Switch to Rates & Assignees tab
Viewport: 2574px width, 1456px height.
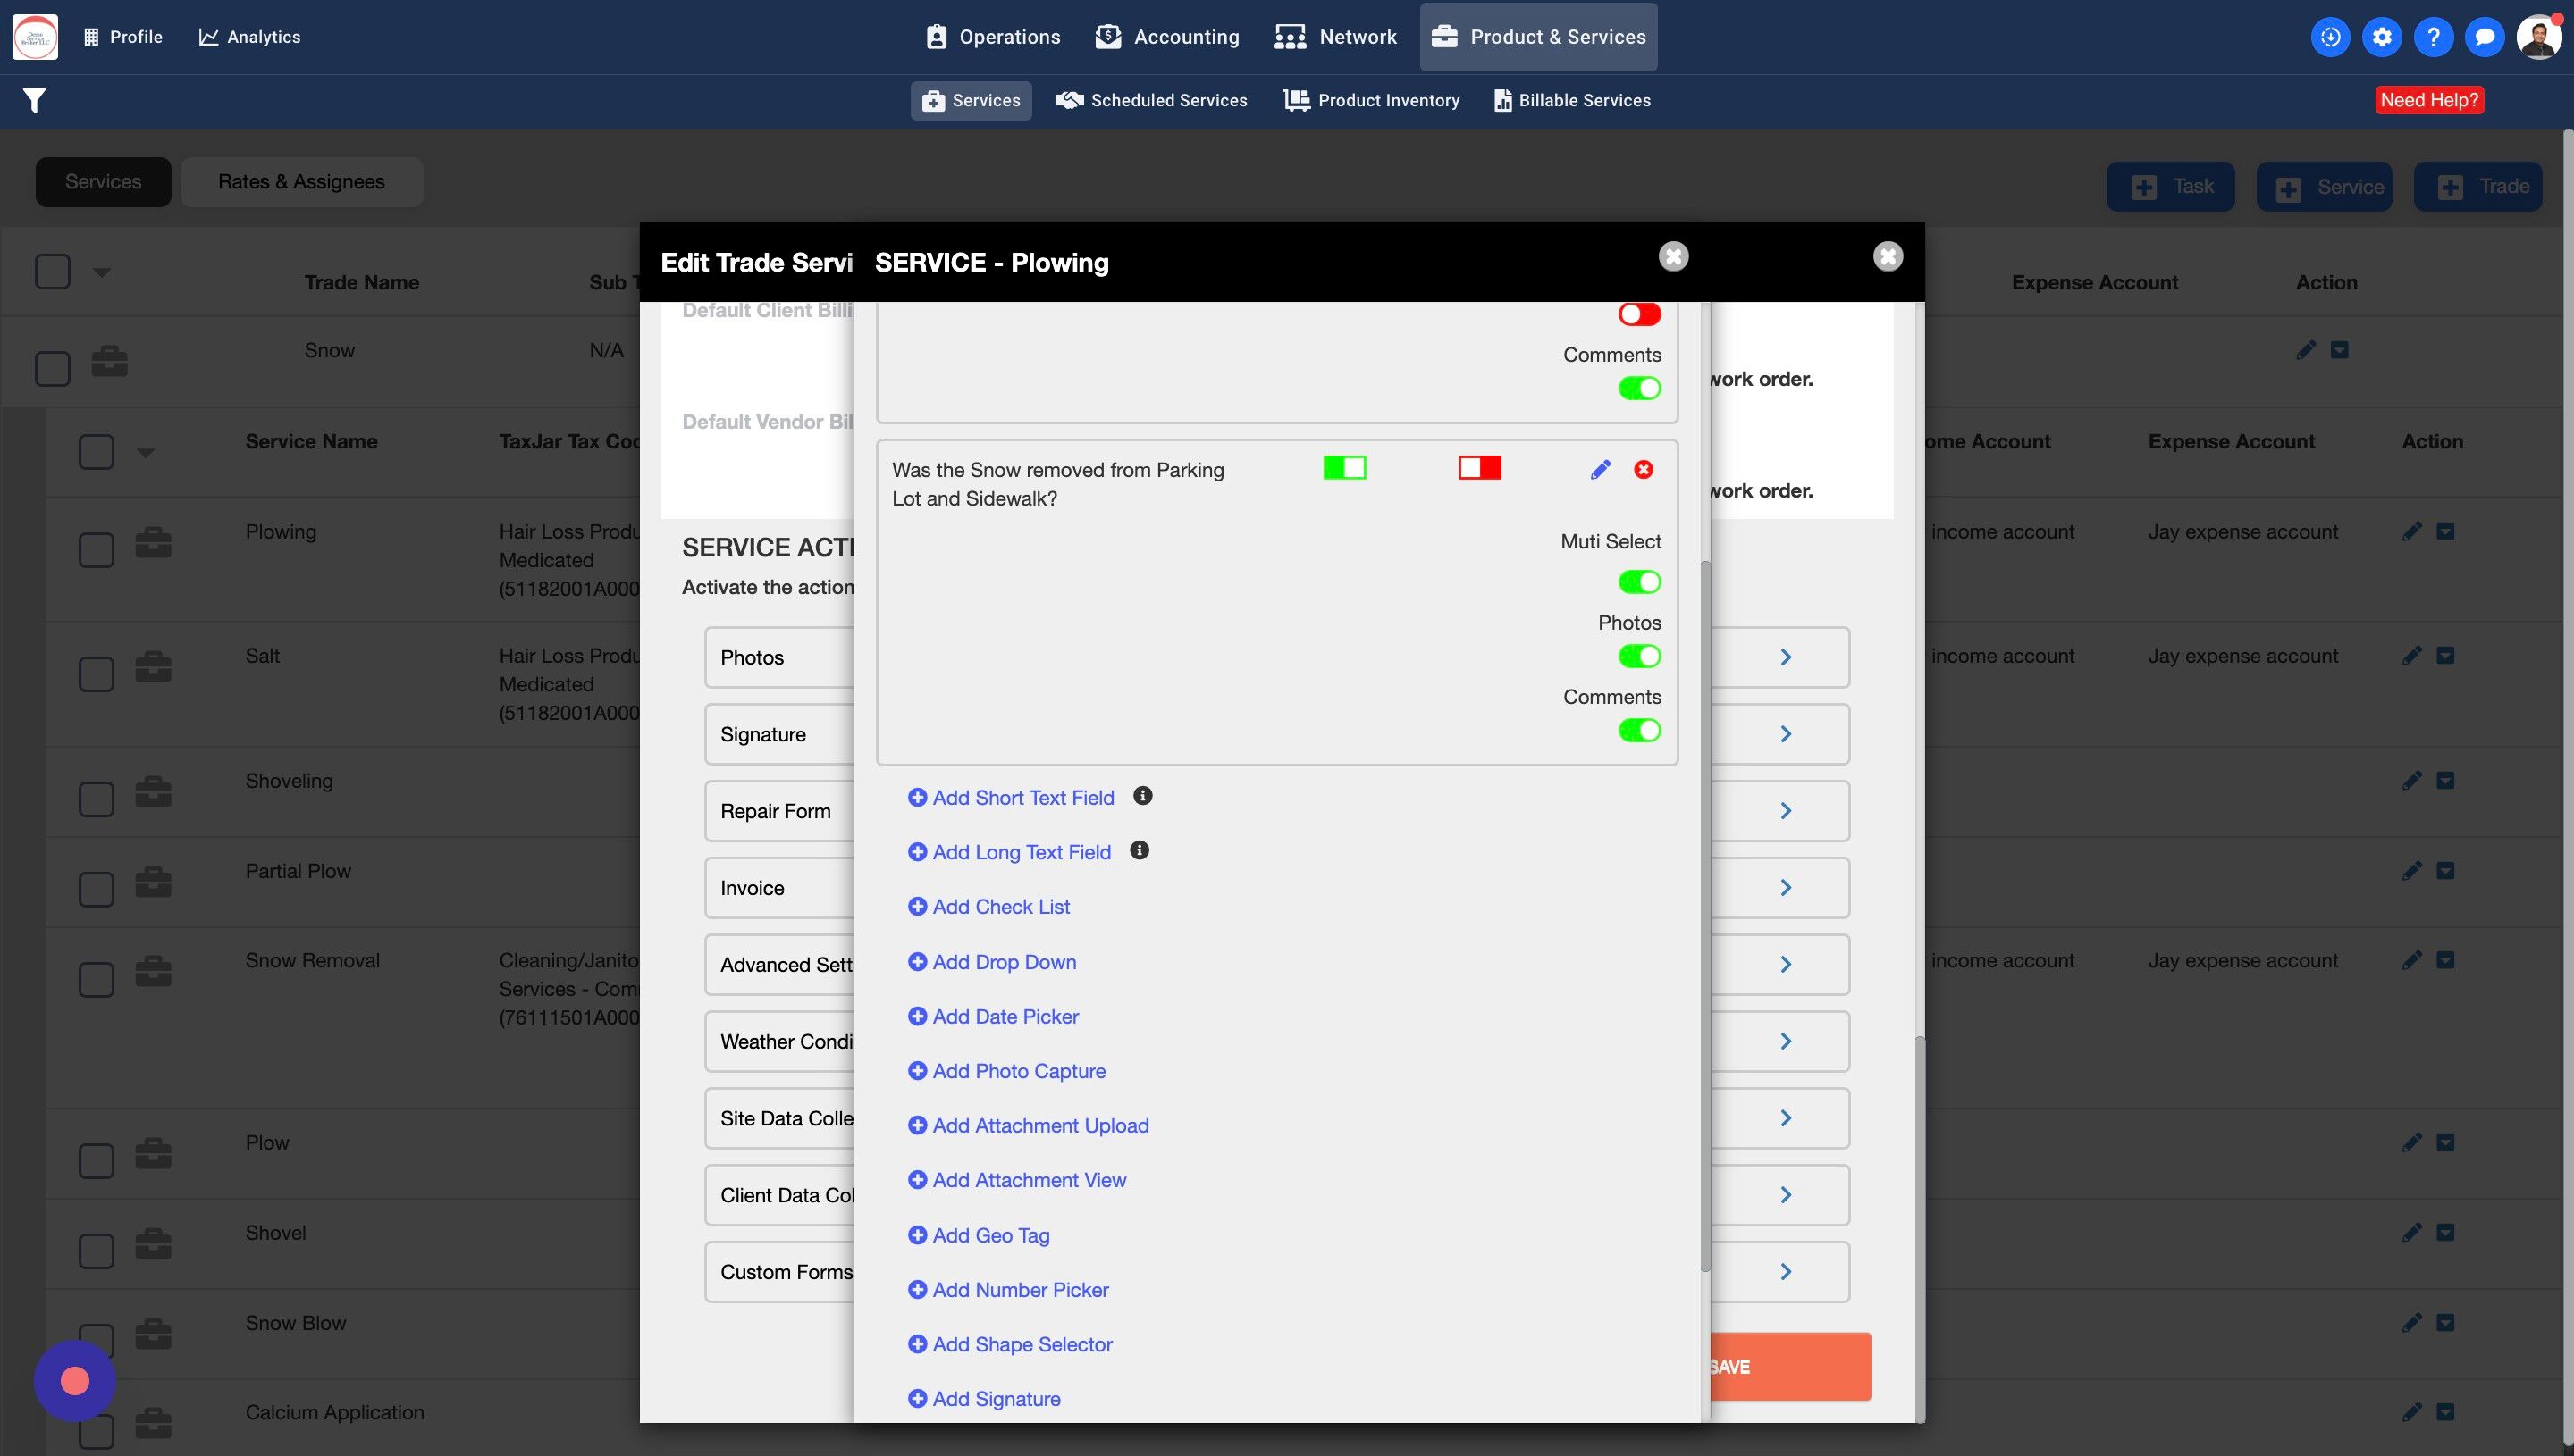[301, 182]
